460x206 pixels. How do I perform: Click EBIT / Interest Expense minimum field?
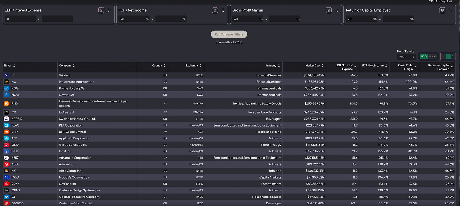(20, 19)
